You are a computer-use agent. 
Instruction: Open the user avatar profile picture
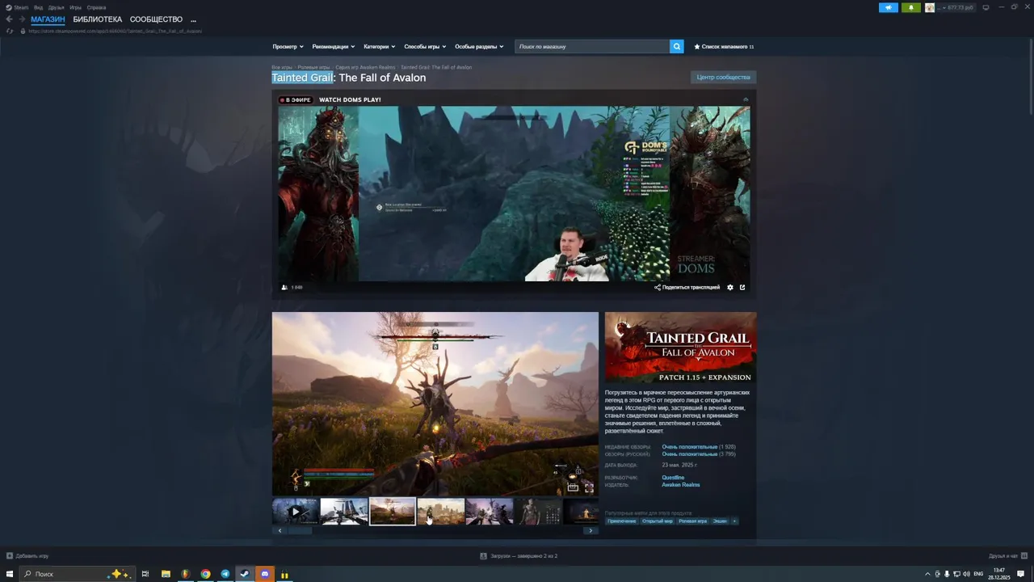(x=930, y=7)
